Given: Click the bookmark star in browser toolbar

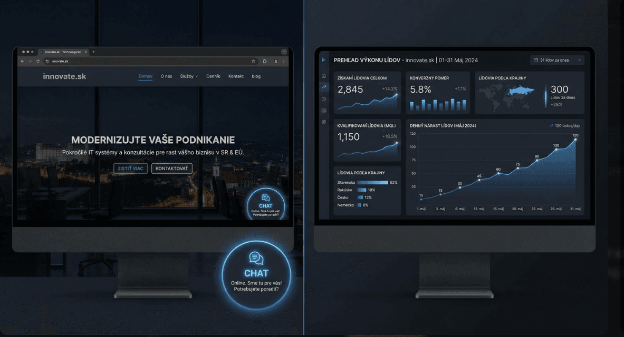Looking at the screenshot, I should tap(254, 61).
